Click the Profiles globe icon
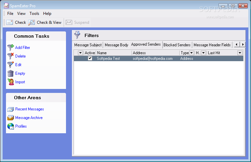The height and width of the screenshot is (162, 251). tap(11, 126)
